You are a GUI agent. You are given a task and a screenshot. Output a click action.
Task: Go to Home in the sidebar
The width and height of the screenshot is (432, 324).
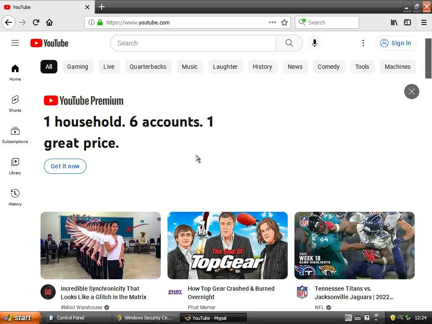click(x=15, y=73)
